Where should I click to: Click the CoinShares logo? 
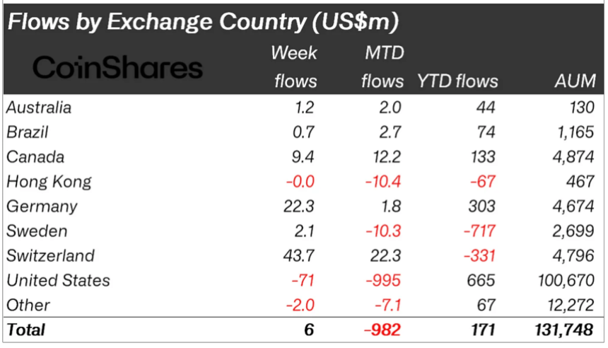coord(117,69)
